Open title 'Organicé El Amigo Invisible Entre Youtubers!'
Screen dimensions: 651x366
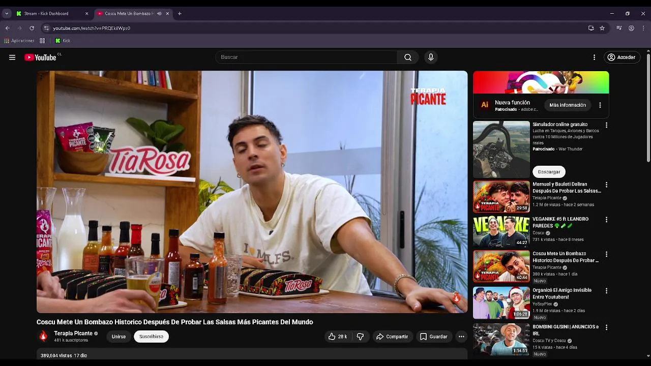pyautogui.click(x=562, y=293)
